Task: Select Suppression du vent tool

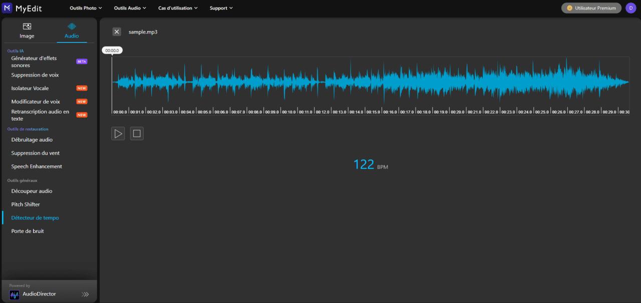Action: [36, 153]
